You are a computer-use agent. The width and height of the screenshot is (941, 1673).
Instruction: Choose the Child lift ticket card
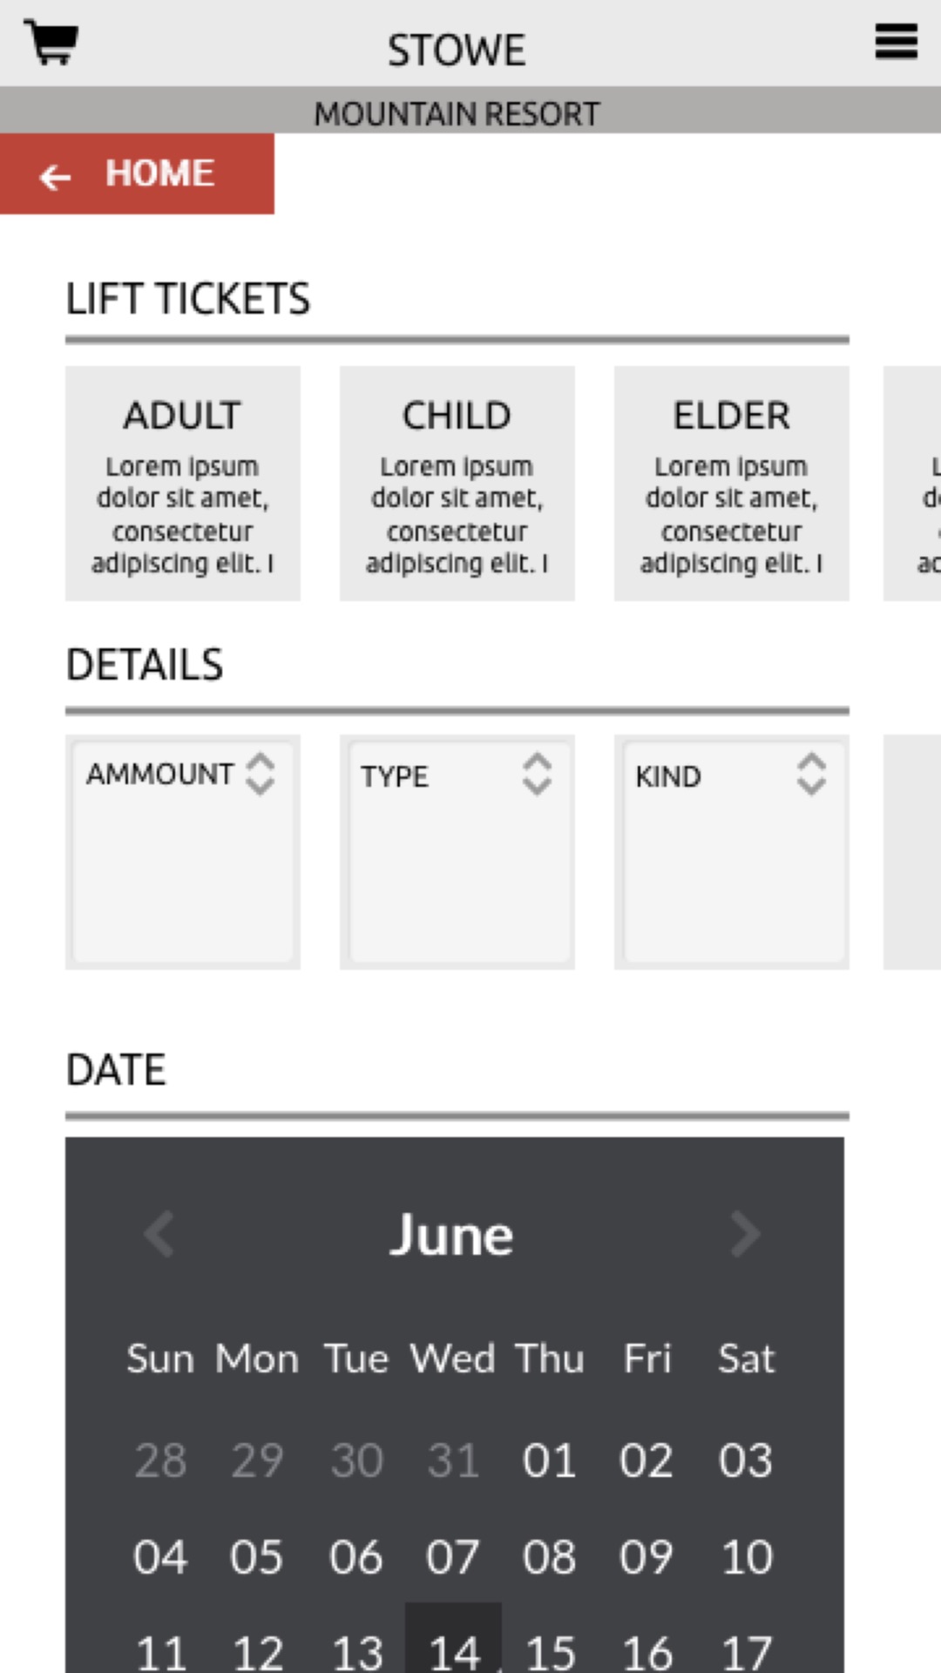tap(457, 484)
